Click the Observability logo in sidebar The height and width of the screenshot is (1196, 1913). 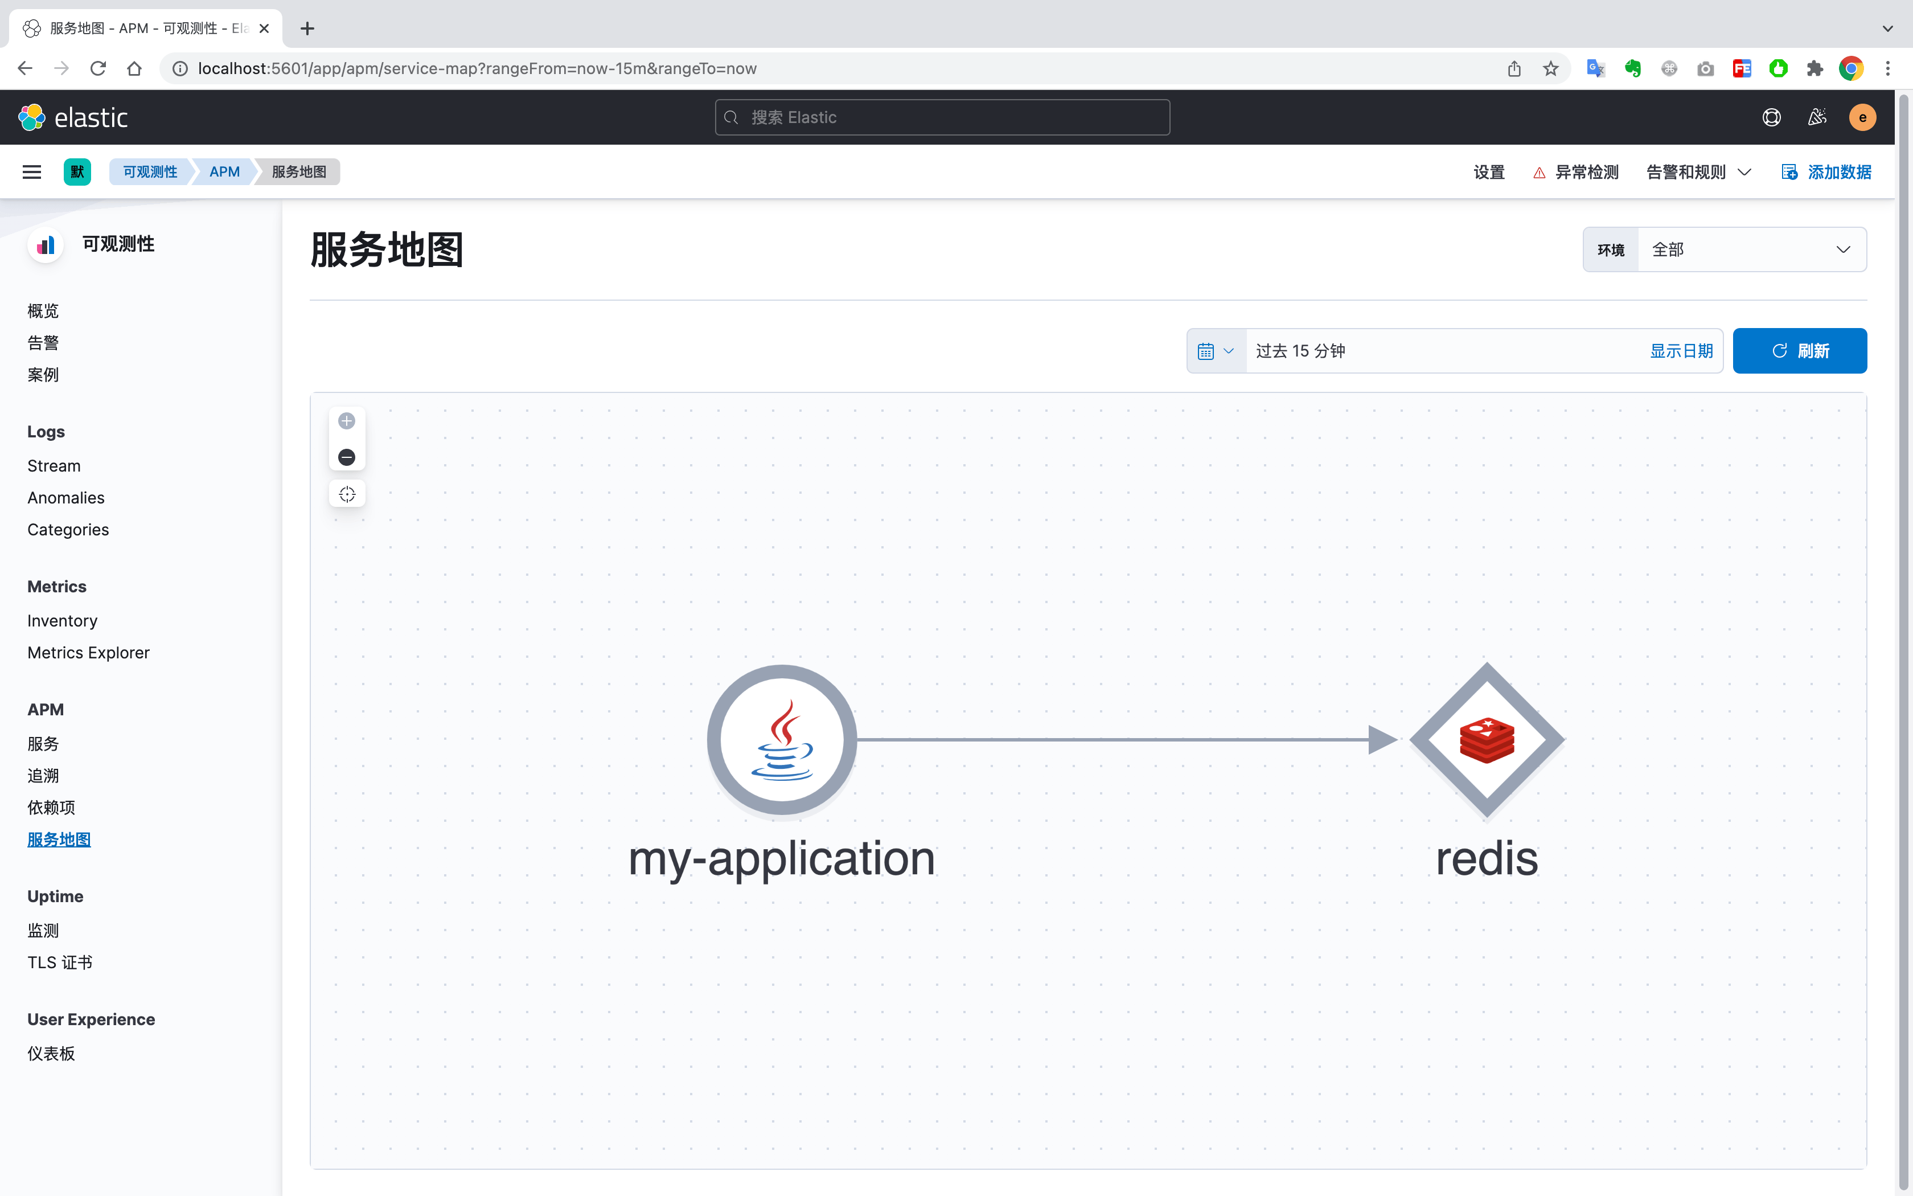coord(46,244)
